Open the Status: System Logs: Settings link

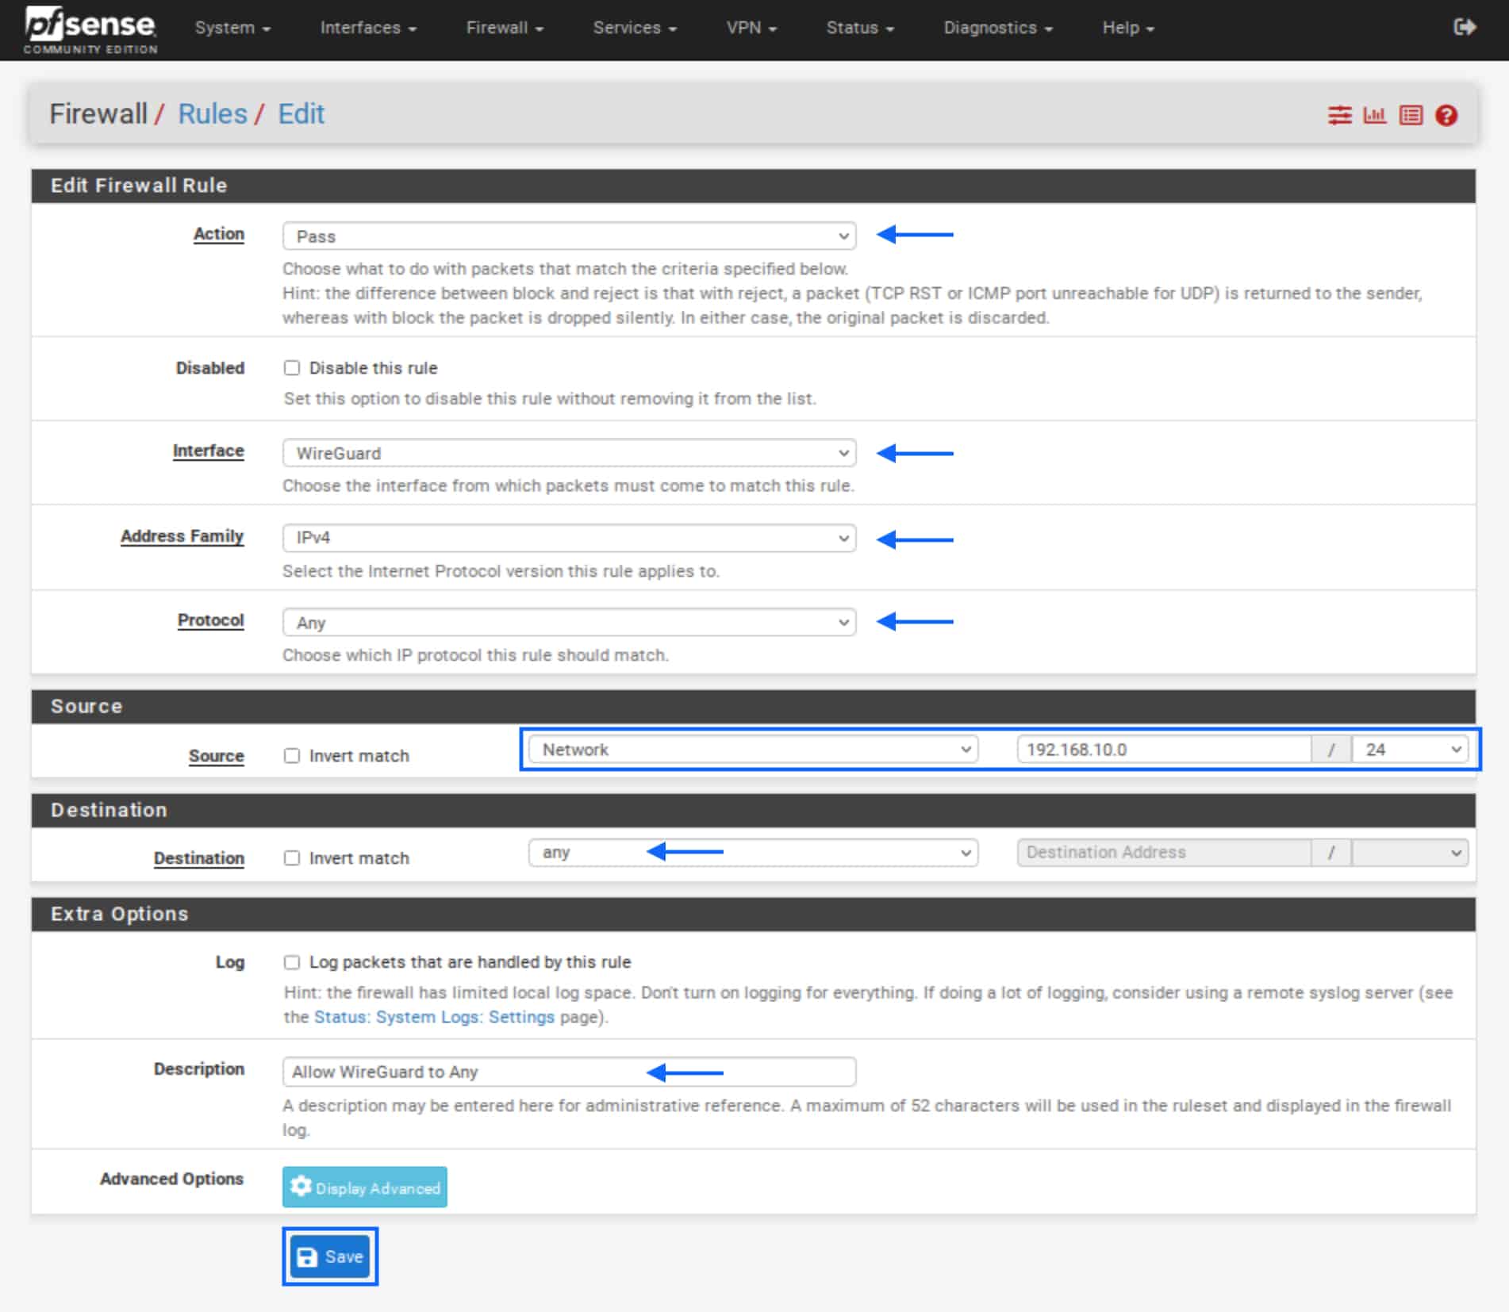click(434, 1017)
